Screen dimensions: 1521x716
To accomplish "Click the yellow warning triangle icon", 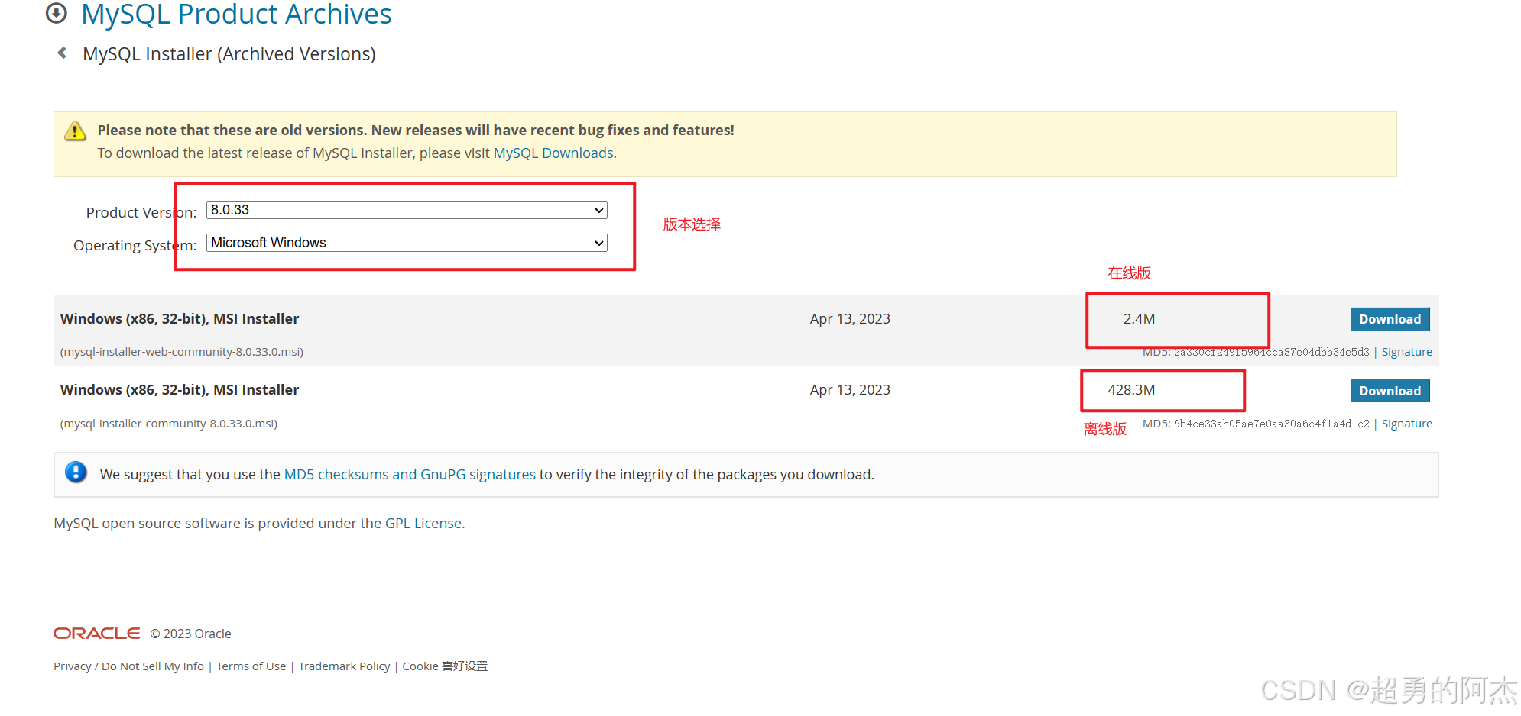I will 75,131.
